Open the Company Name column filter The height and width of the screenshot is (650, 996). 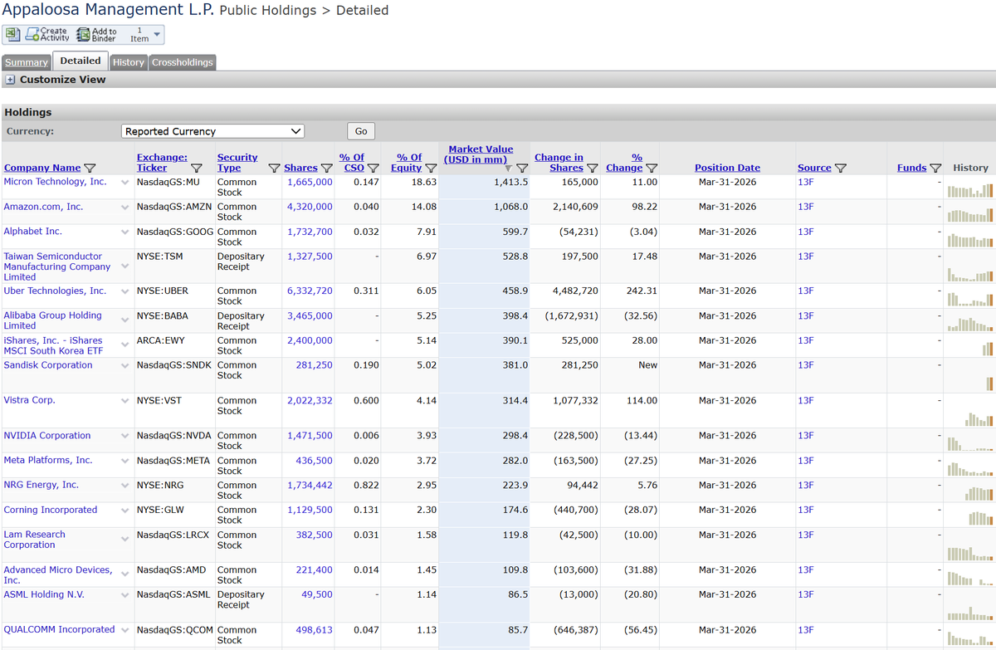[90, 169]
